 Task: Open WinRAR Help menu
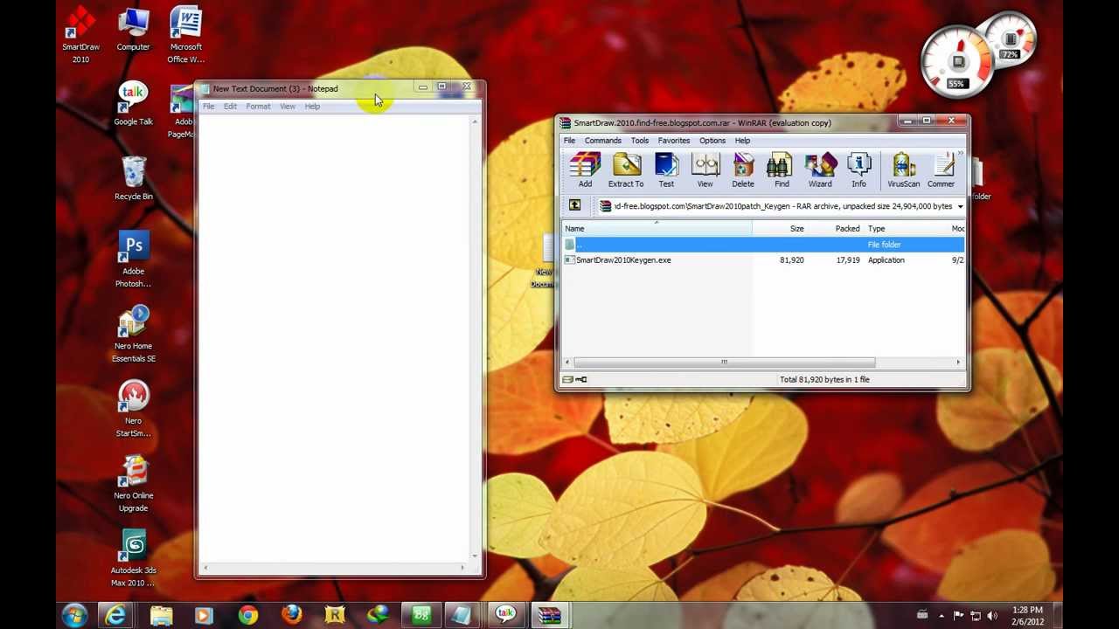[742, 140]
